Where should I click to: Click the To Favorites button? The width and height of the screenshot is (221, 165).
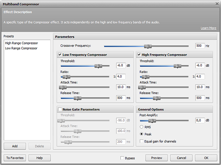click(x=15, y=158)
